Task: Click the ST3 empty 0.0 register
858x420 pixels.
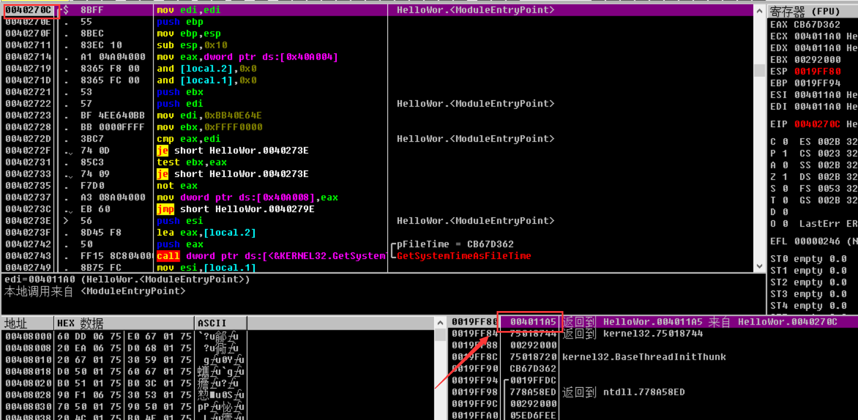Action: (x=809, y=294)
